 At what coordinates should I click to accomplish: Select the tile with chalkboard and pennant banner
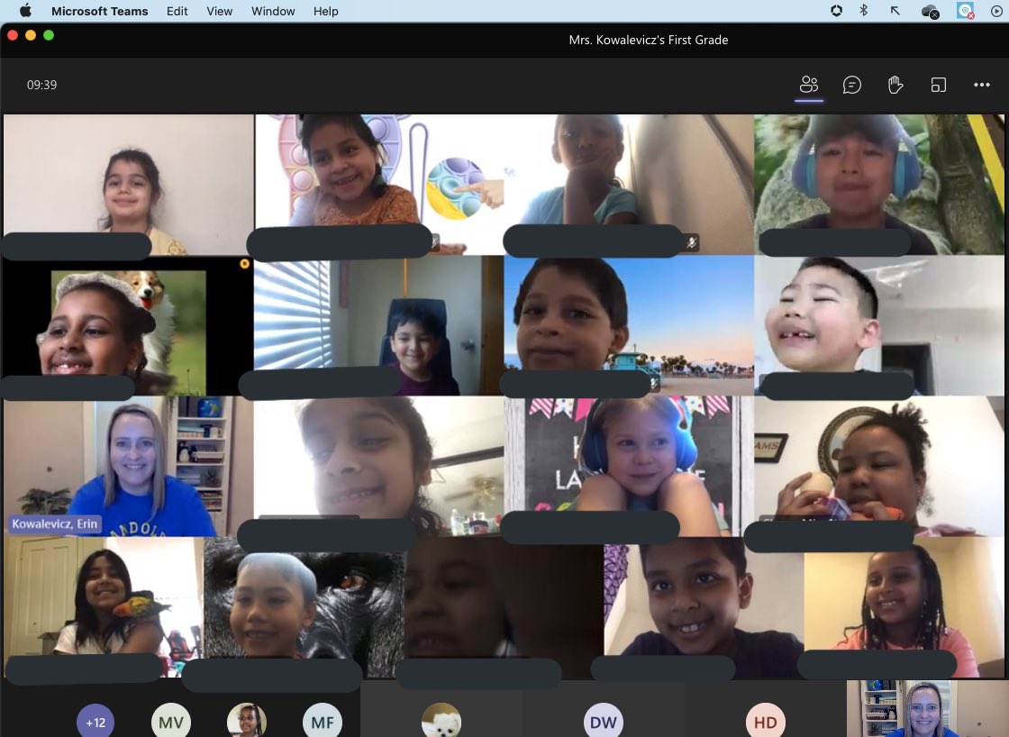[630, 467]
